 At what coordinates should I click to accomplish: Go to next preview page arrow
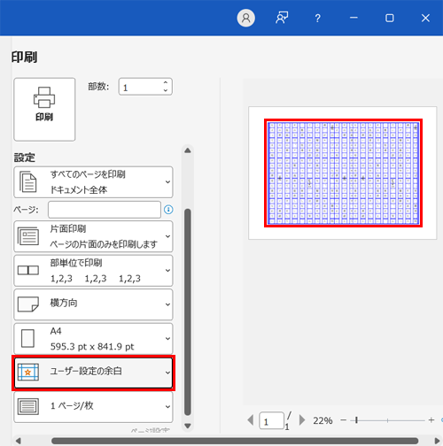(x=302, y=420)
